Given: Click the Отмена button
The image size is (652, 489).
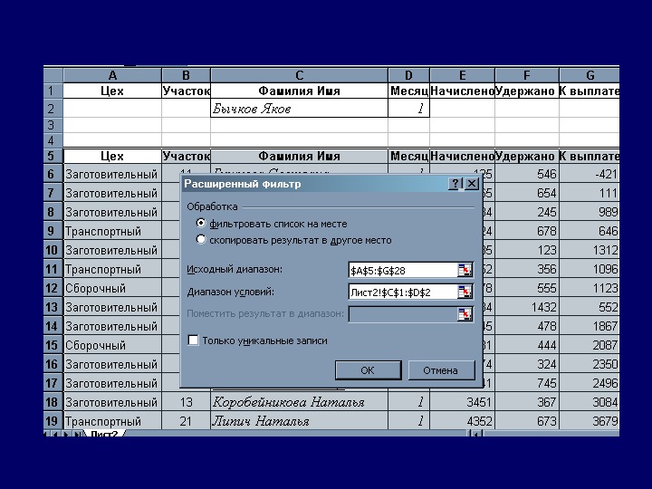Looking at the screenshot, I should point(441,370).
